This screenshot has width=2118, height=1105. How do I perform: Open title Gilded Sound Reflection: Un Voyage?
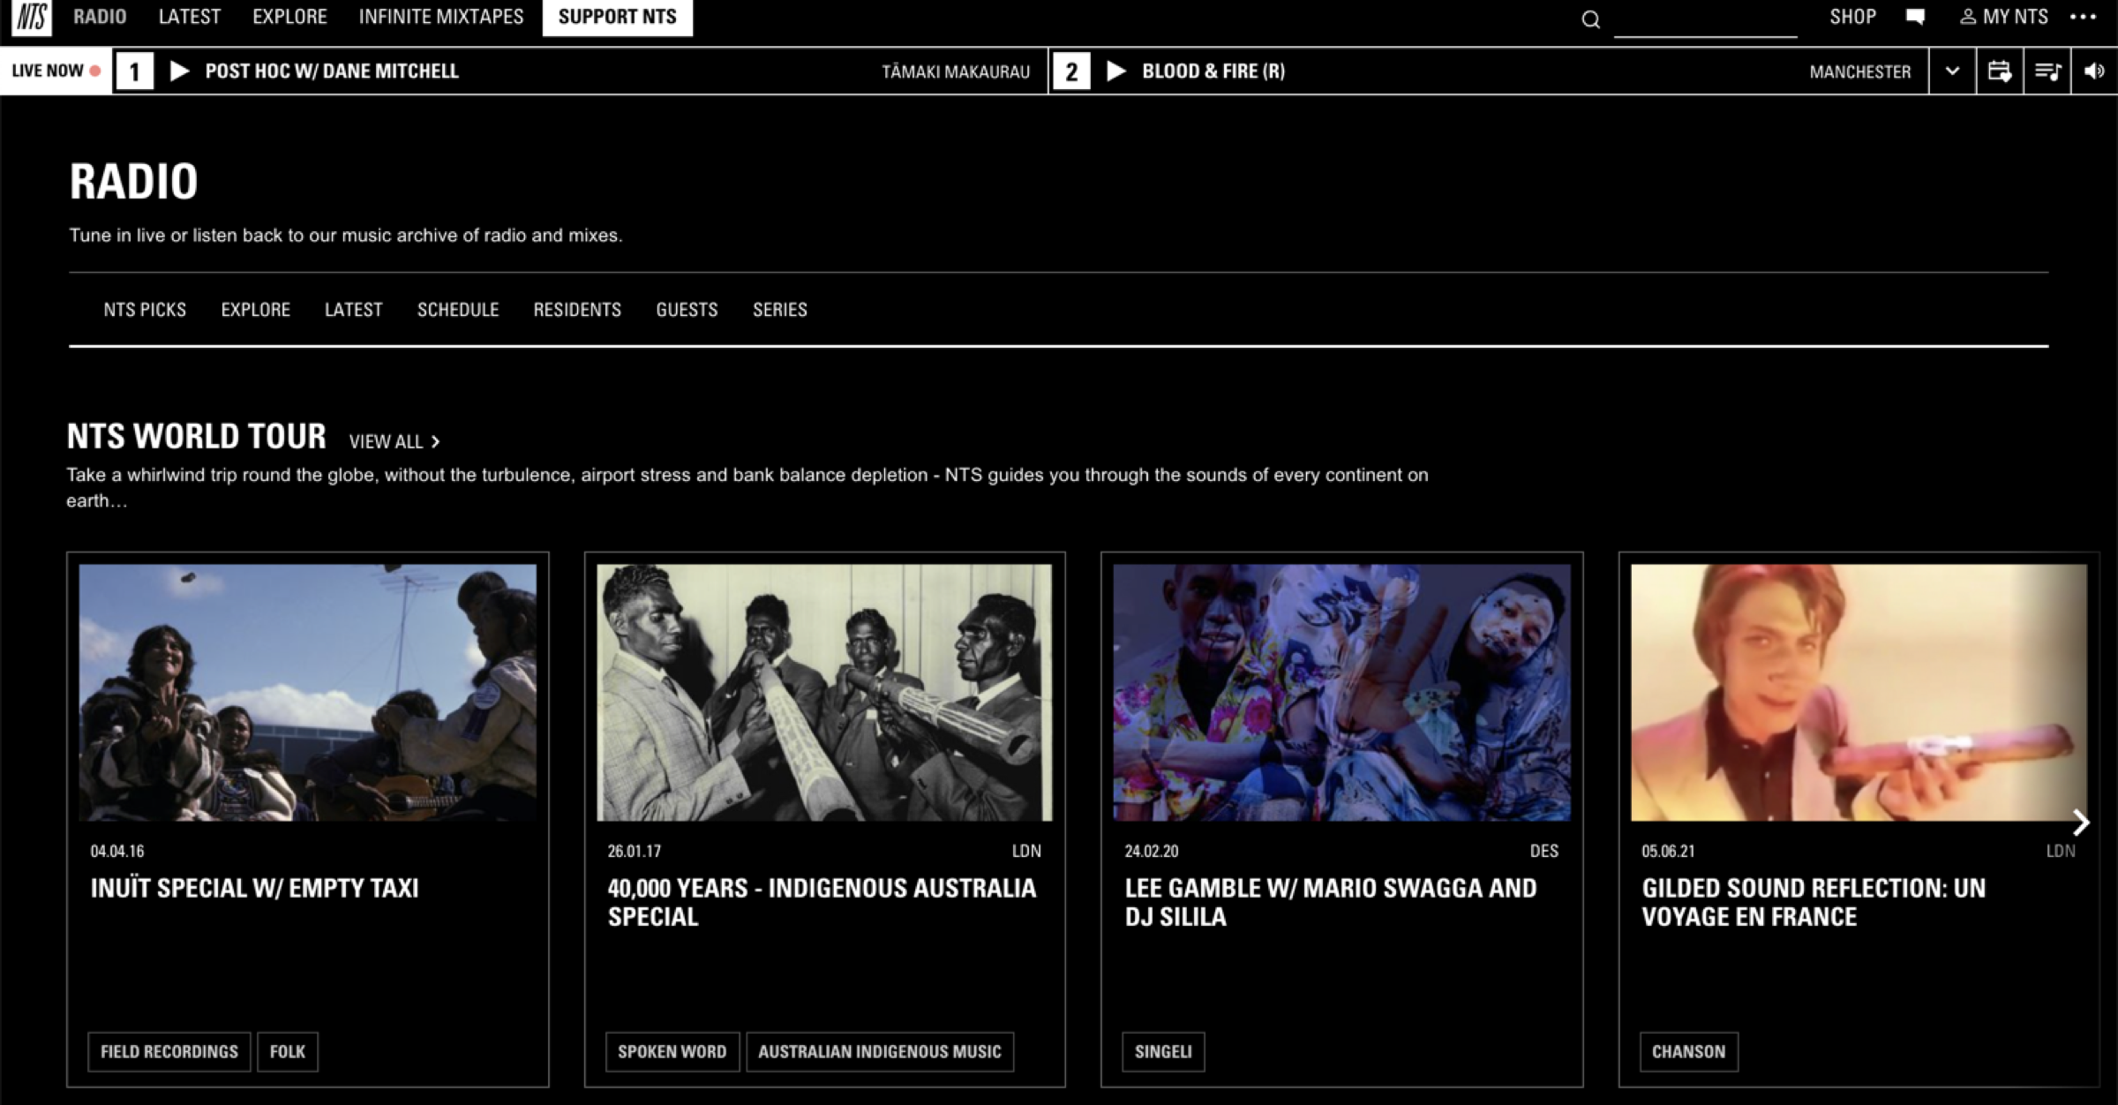tap(1814, 902)
